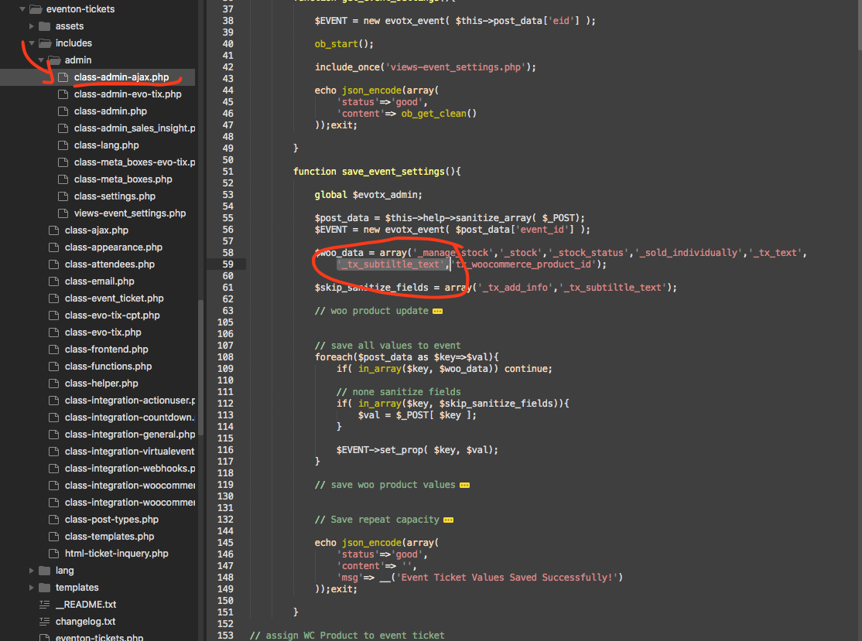862x641 pixels.
Task: Click line number 59 in gutter
Action: coord(227,264)
